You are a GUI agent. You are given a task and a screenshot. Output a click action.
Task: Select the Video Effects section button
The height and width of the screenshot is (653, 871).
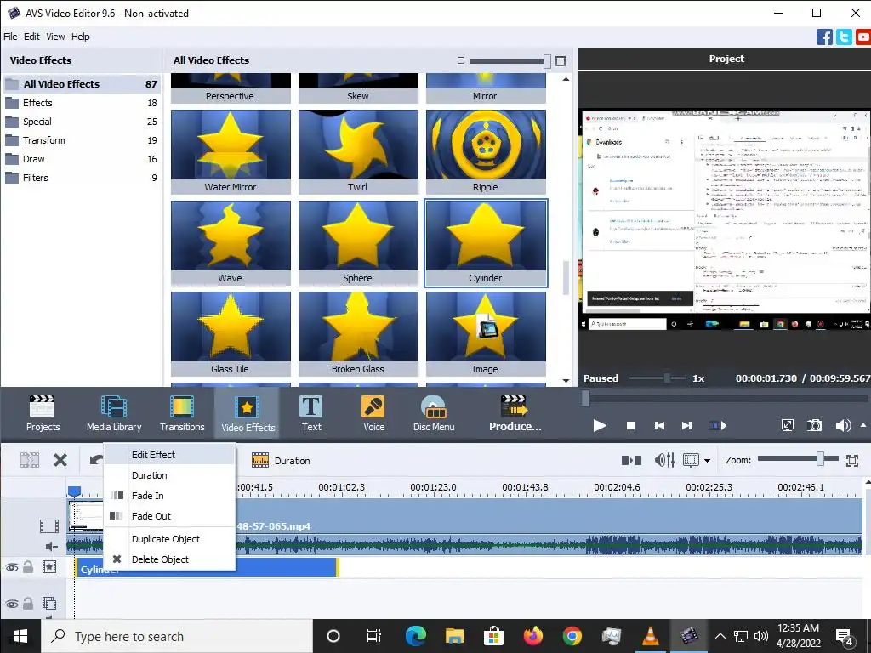pos(248,412)
